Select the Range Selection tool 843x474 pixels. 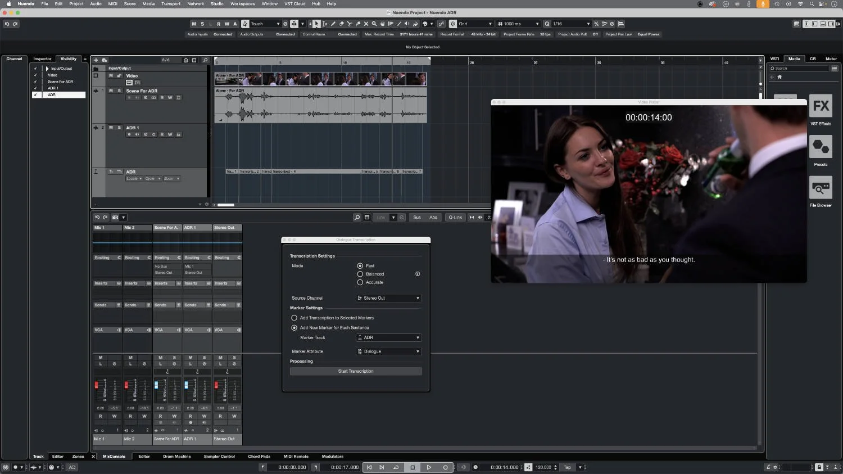(x=325, y=24)
